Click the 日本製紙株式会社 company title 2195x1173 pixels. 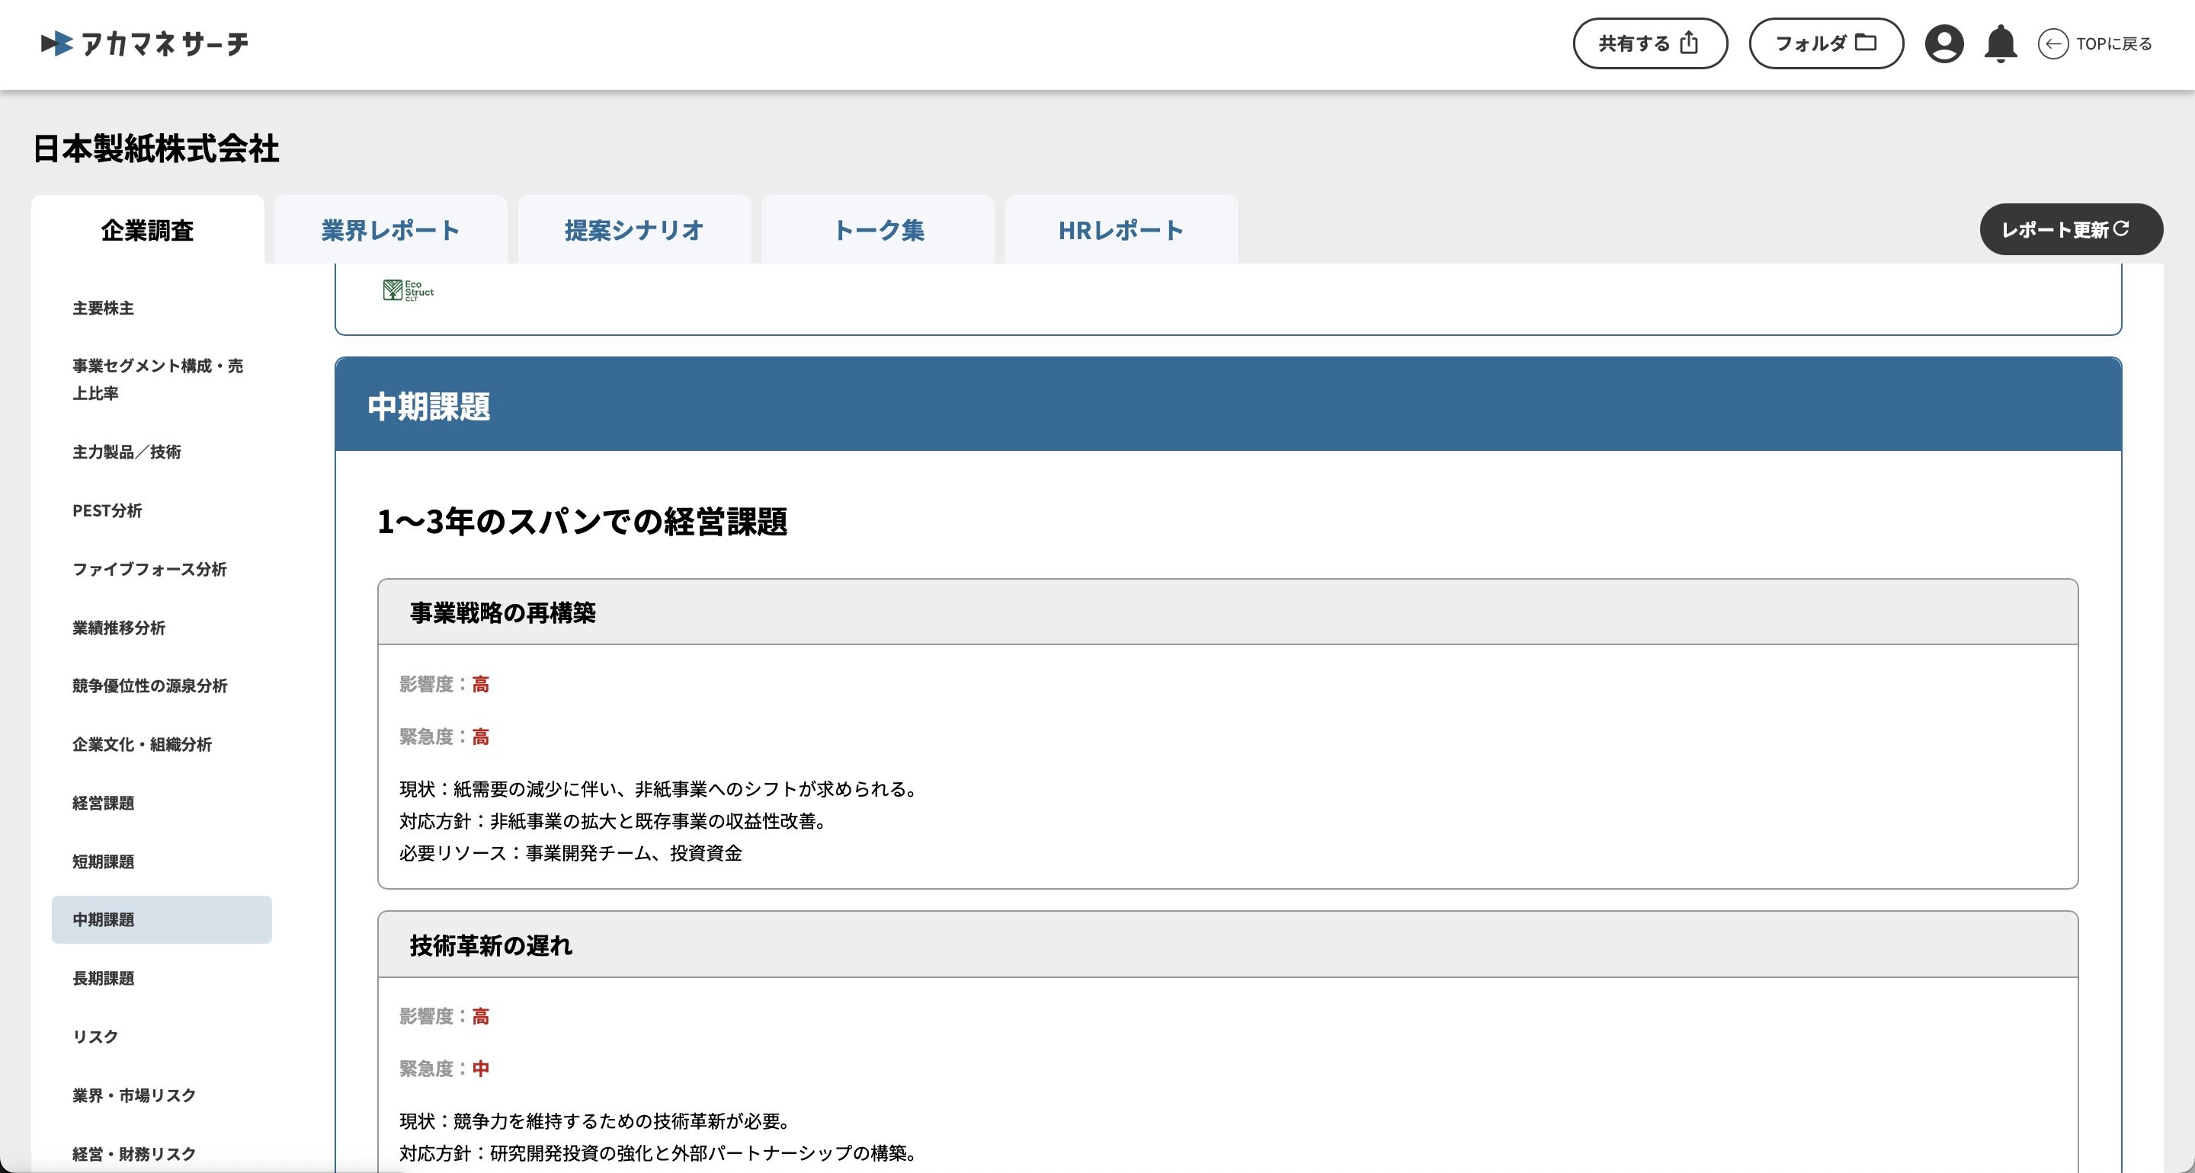point(156,149)
